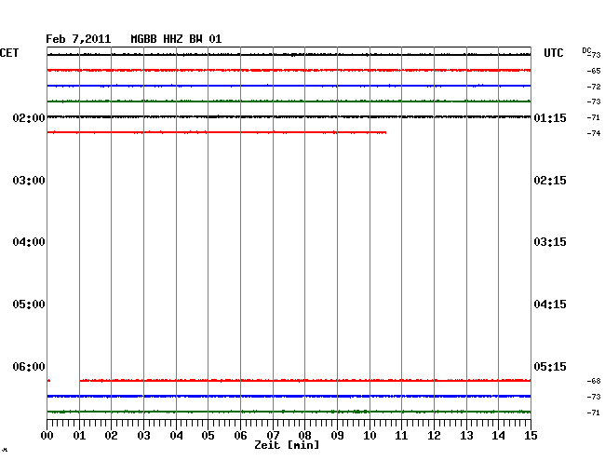Click "-73" beside the bottom blue trace
Viewport: 605px width, 460px height.
(594, 397)
